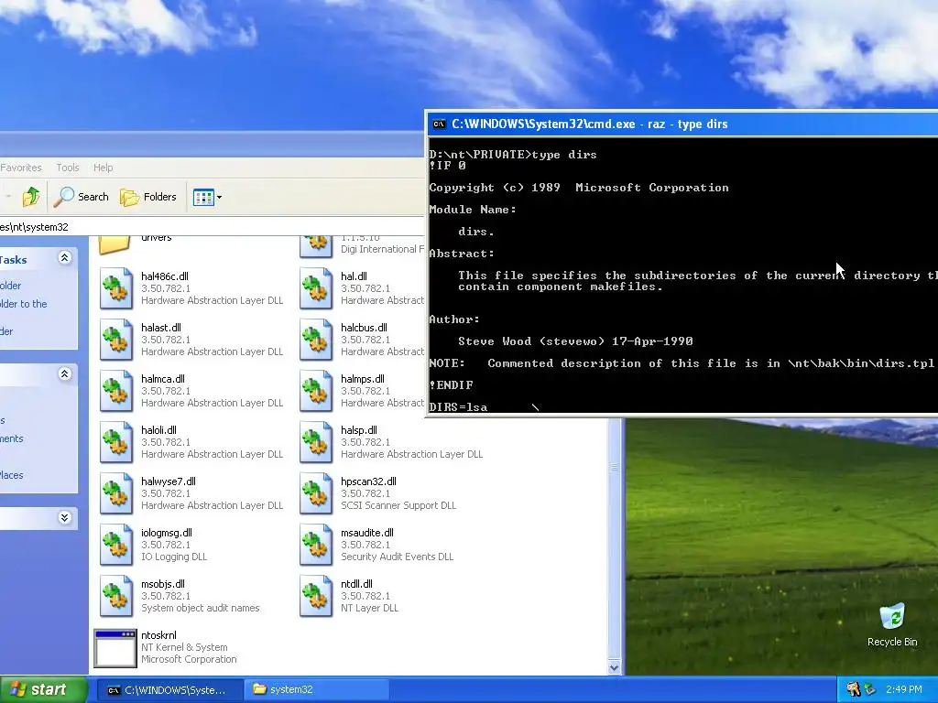Click the ntdll.dll file name

[356, 585]
